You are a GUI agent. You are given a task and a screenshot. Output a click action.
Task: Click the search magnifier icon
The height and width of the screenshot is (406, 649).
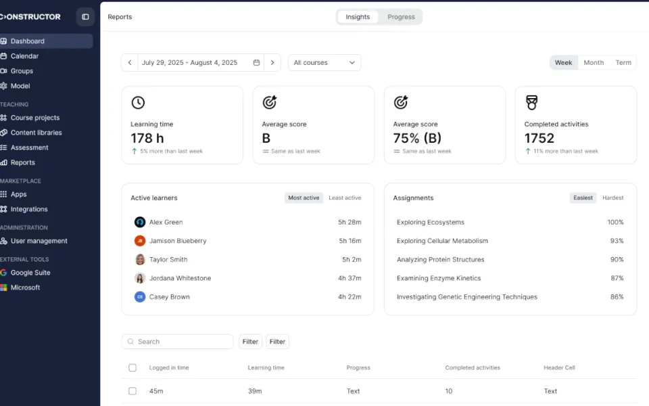(x=130, y=342)
